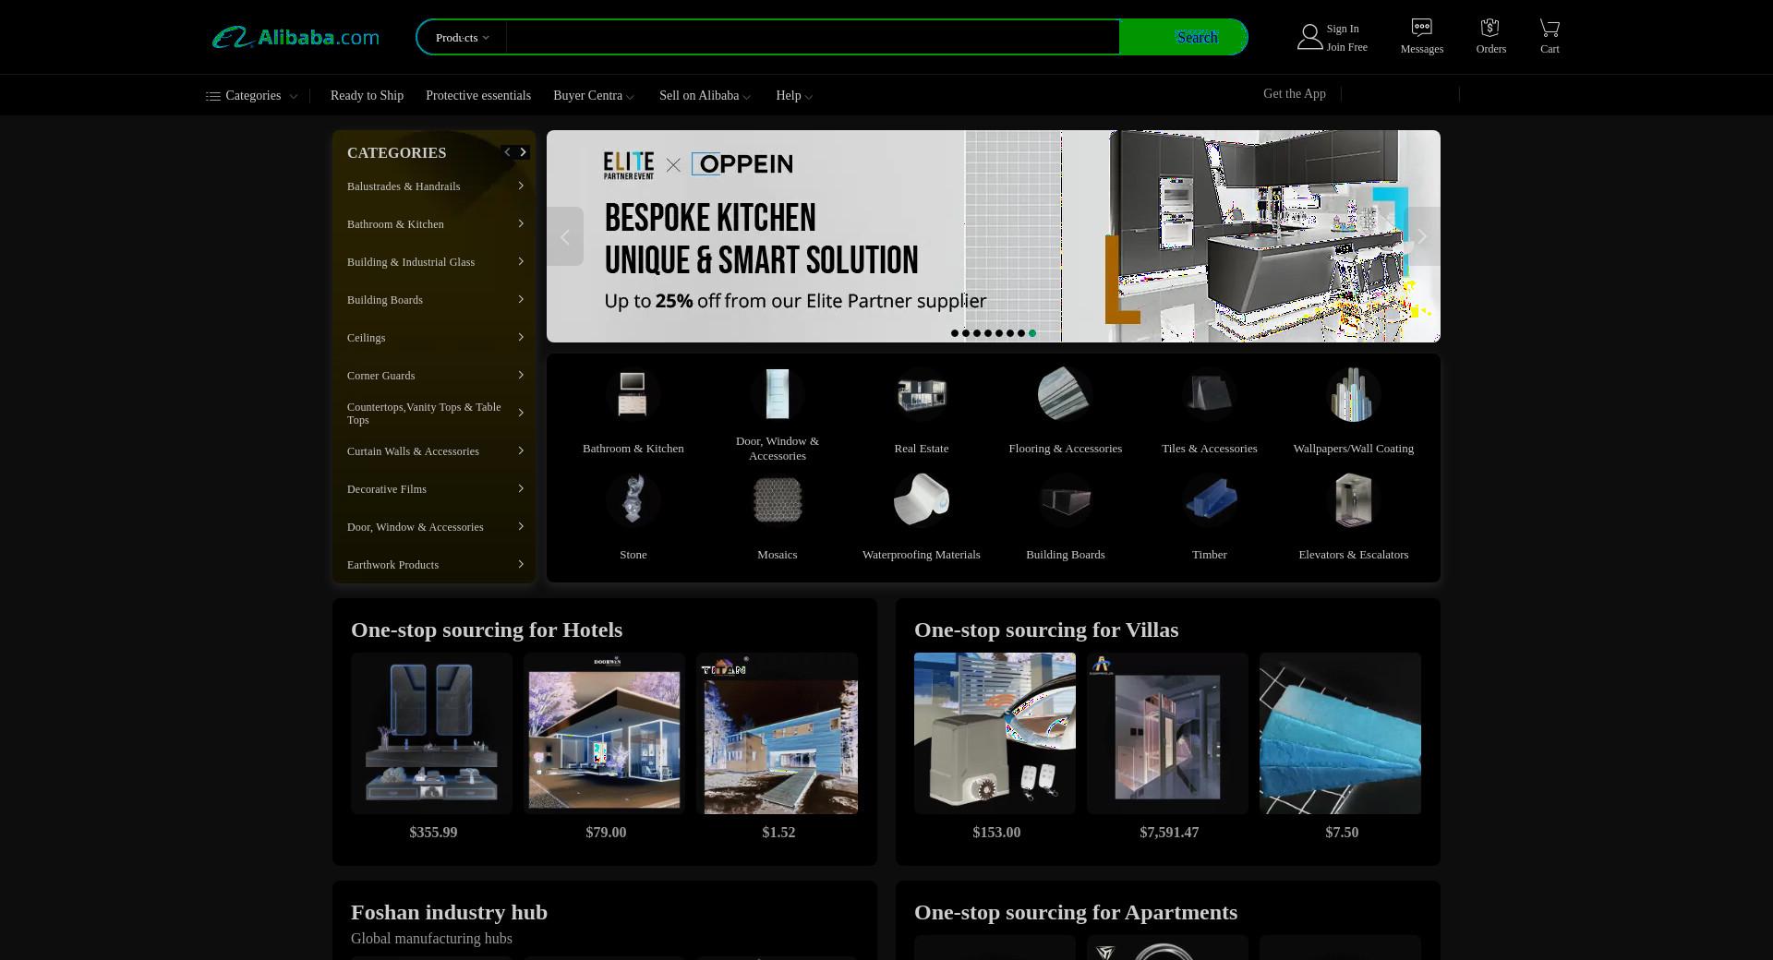Select the fourth banner carousel dot
The image size is (1773, 960).
(x=988, y=333)
